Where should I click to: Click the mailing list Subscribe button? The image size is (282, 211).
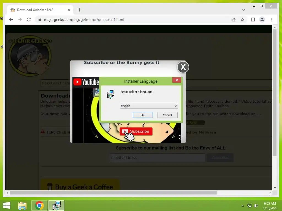click(x=220, y=157)
